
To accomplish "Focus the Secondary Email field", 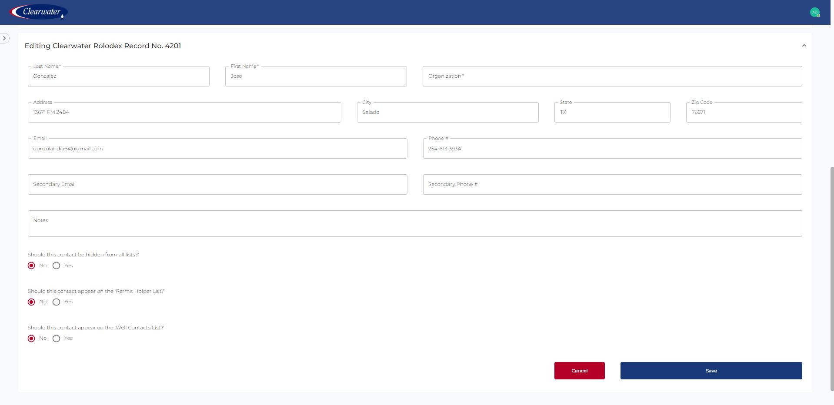I will (217, 184).
